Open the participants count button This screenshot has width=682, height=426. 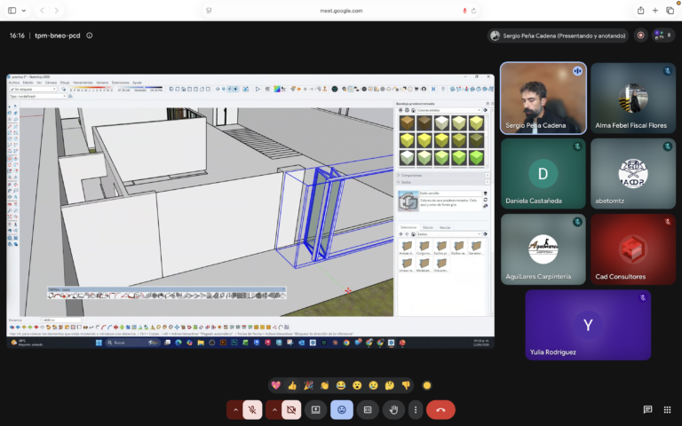click(x=662, y=35)
